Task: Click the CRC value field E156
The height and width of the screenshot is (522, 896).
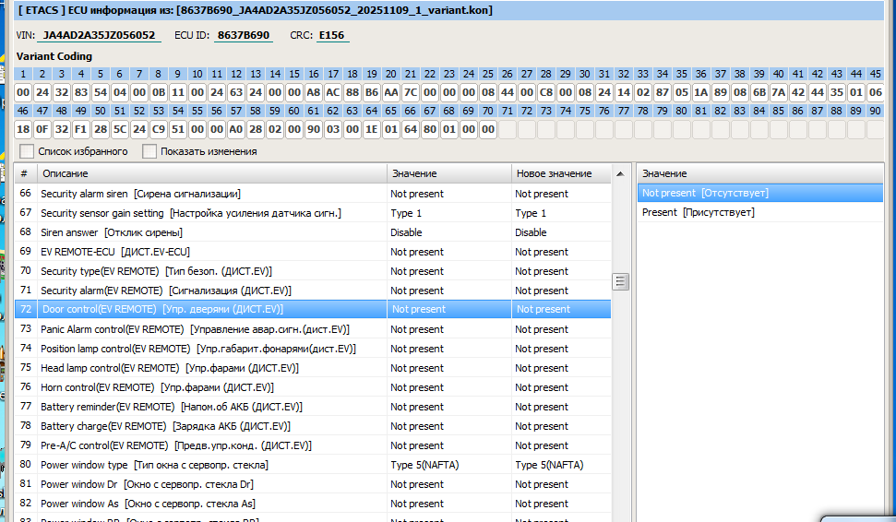Action: point(330,36)
